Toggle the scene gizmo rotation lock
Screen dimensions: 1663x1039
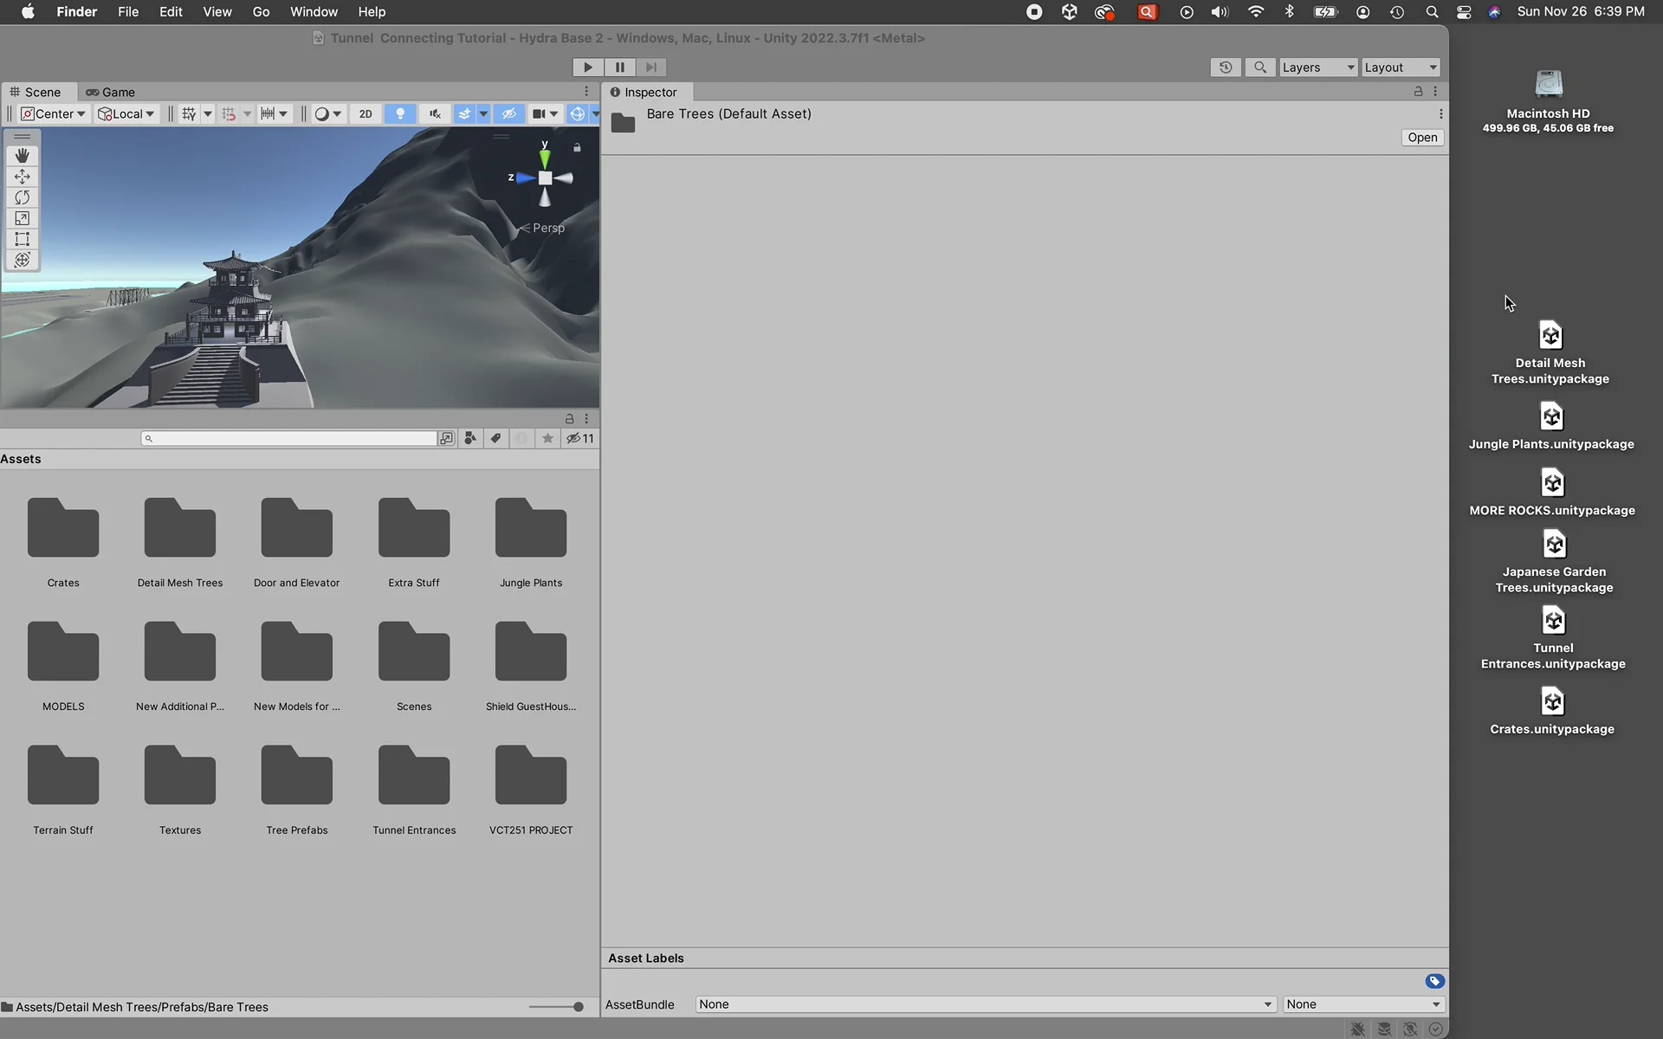click(577, 148)
